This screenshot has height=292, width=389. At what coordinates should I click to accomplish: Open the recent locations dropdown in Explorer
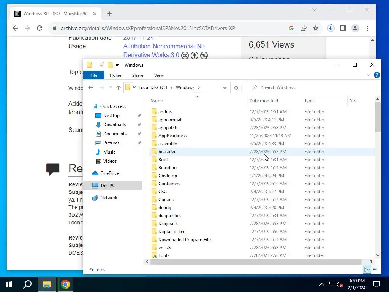click(x=111, y=87)
